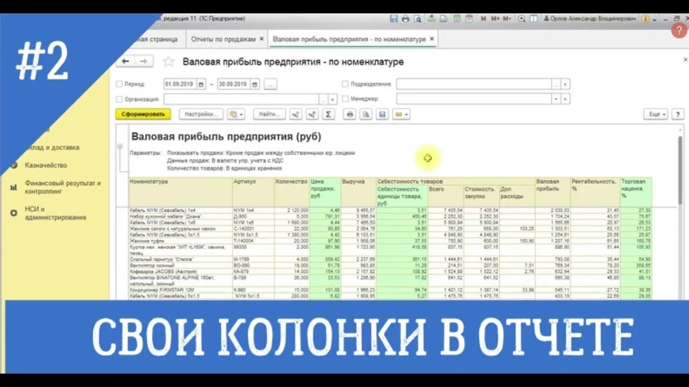Screen dimensions: 689x387
Task: Click the Номенклатура column header
Action: coord(180,192)
